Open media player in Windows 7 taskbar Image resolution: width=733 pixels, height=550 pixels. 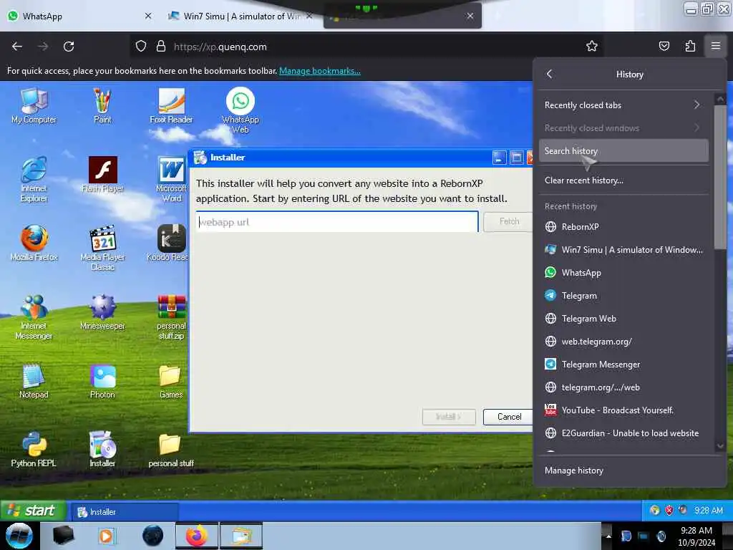106,536
